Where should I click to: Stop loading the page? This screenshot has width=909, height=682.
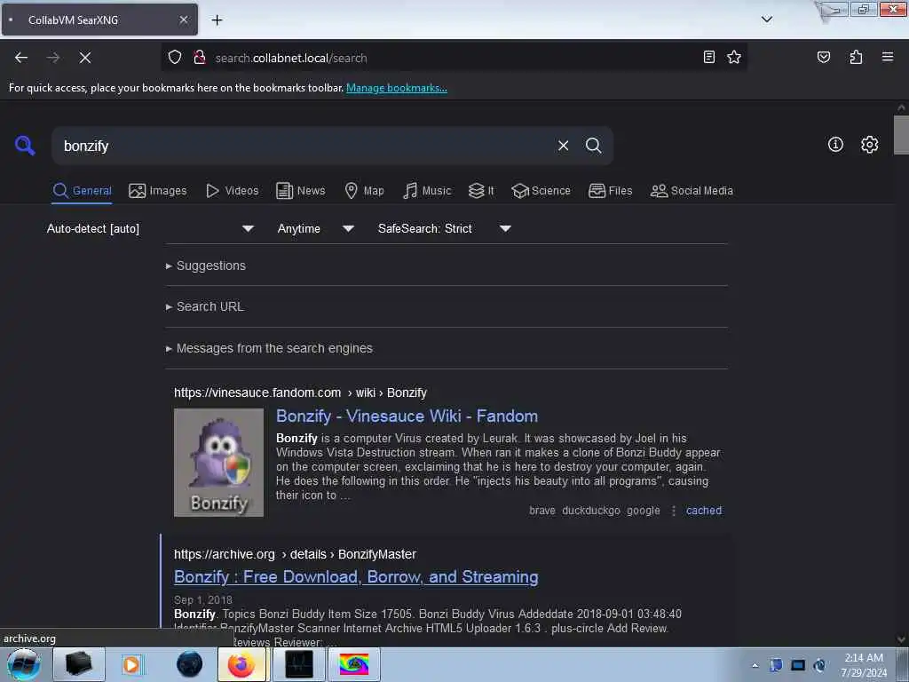coord(85,58)
